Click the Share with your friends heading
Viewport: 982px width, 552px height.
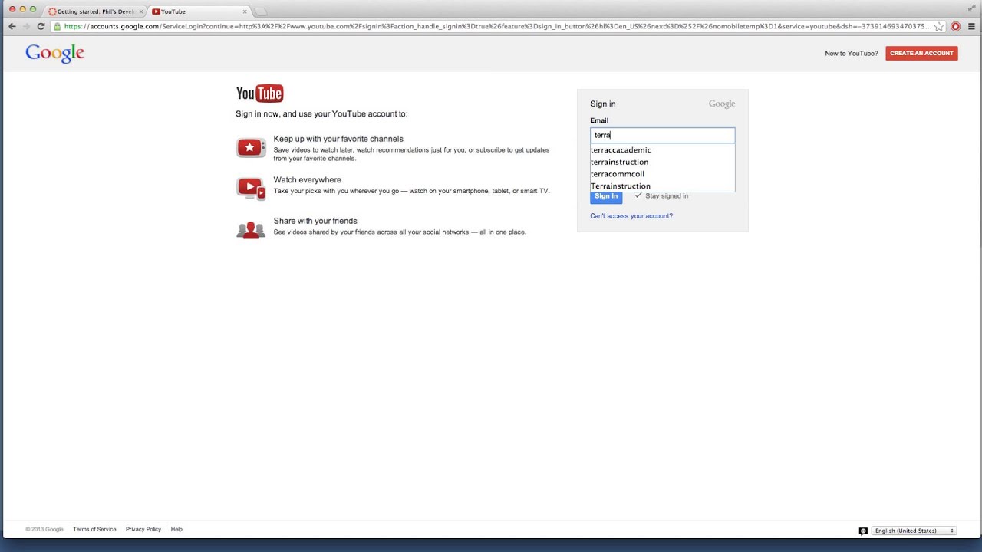pos(315,221)
